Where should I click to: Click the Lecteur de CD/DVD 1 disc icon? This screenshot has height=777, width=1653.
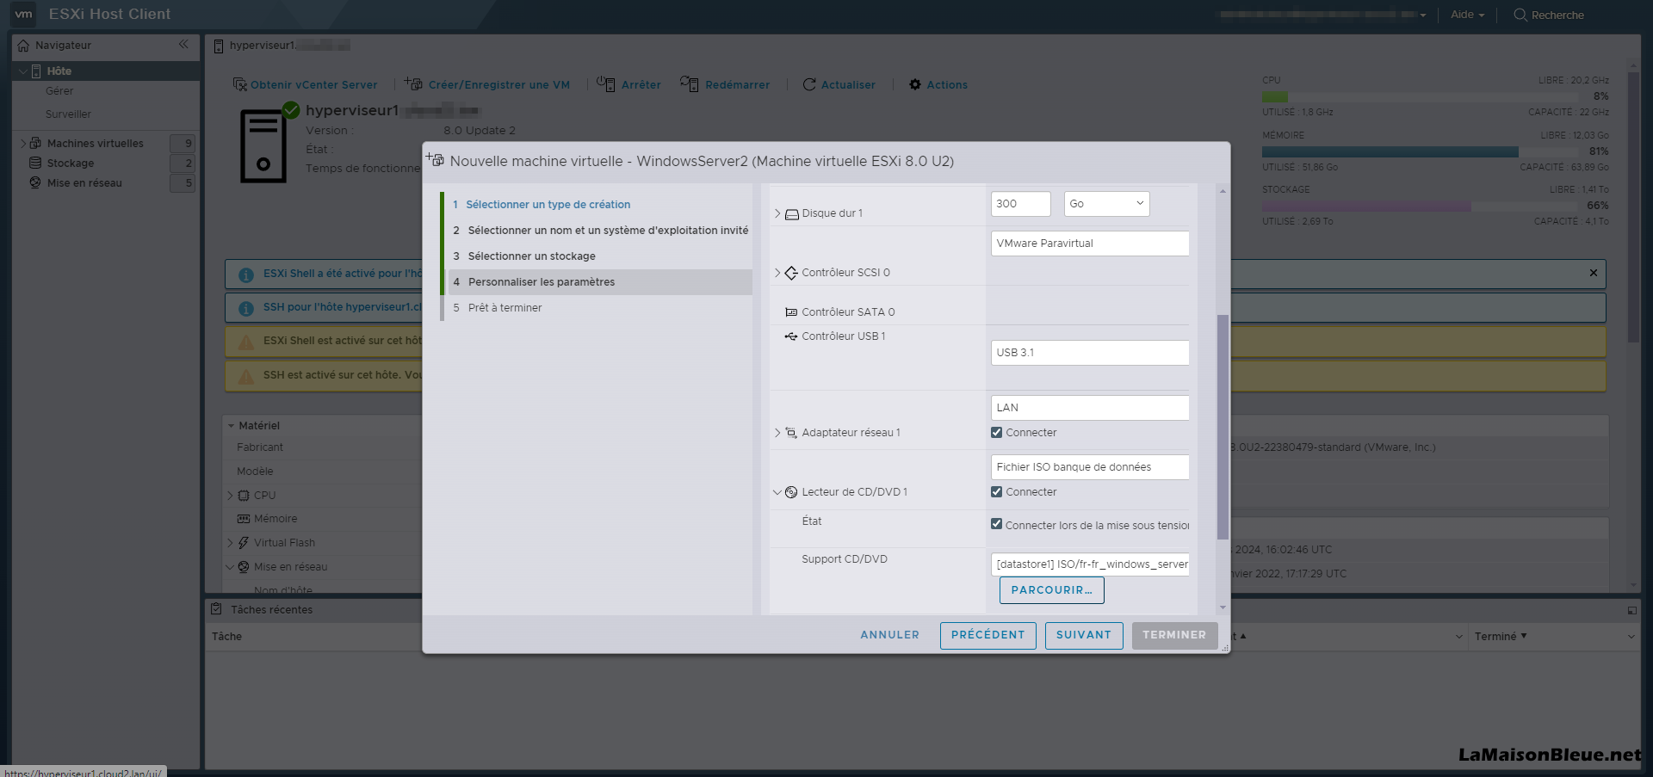coord(791,492)
